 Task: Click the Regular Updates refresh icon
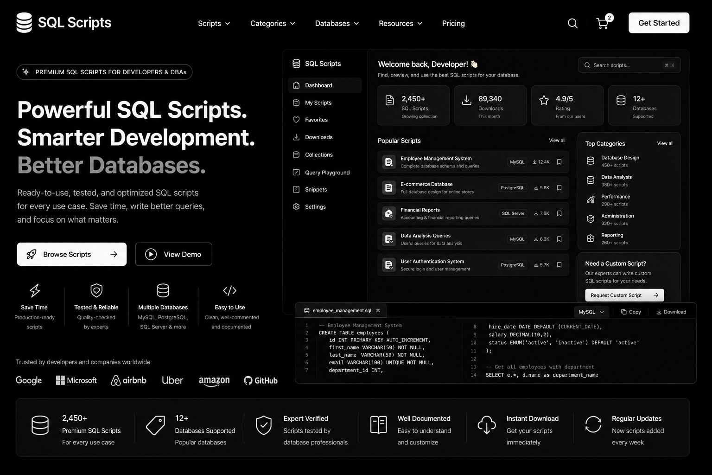point(593,424)
